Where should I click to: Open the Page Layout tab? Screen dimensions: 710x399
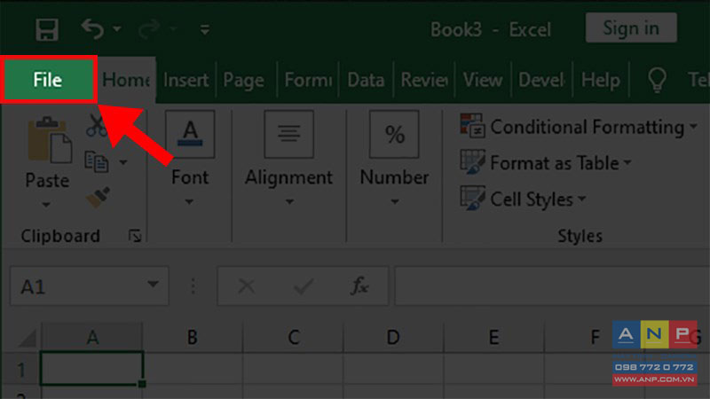point(245,80)
